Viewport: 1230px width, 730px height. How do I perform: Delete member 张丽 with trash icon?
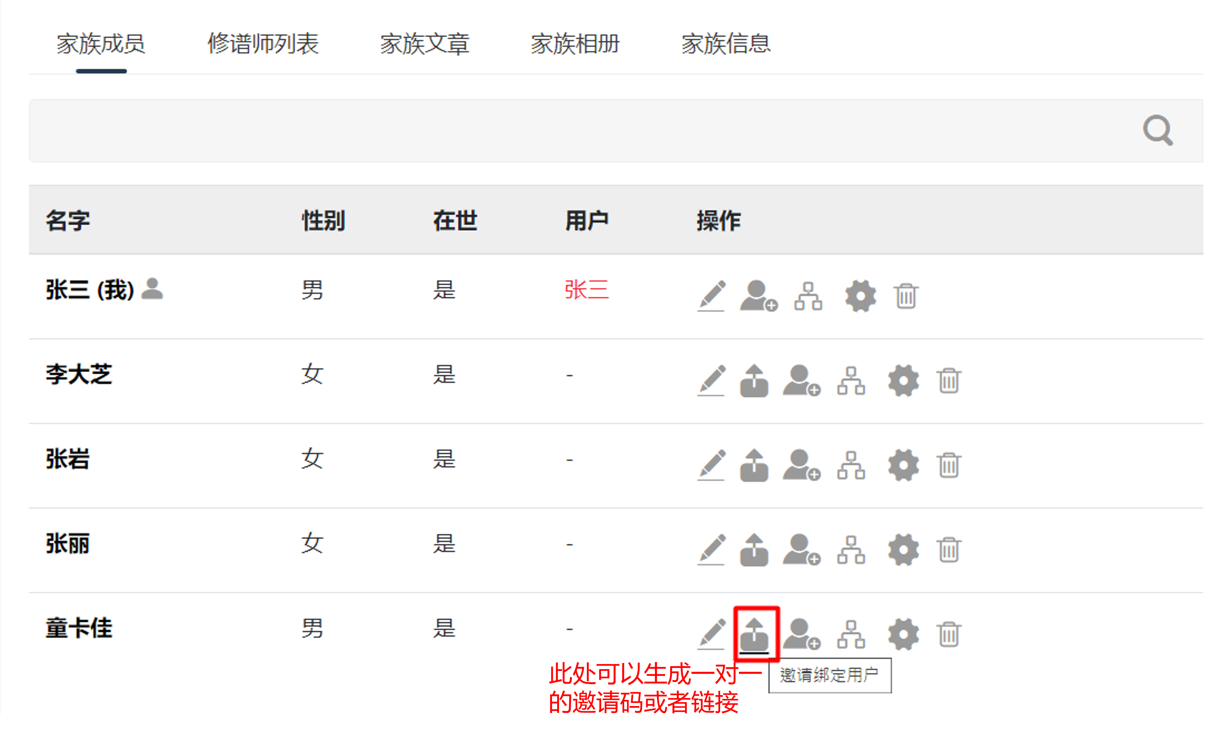[x=949, y=549]
